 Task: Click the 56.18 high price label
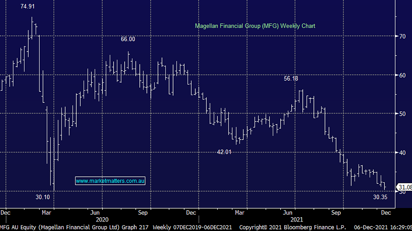[x=291, y=79]
